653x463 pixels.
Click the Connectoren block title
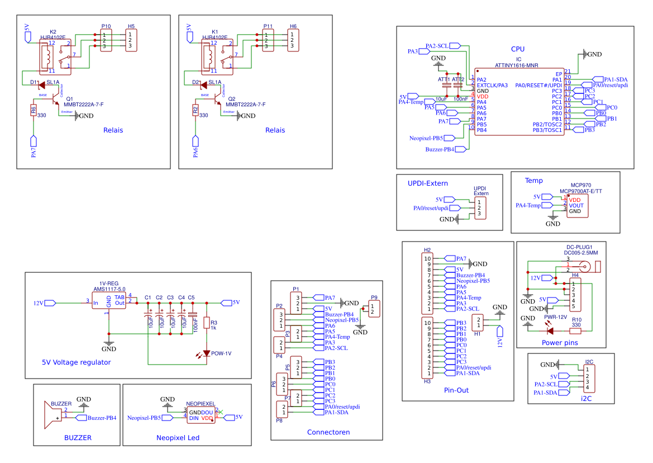point(328,432)
